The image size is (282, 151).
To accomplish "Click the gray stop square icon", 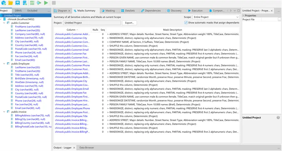I will coord(54,3).
